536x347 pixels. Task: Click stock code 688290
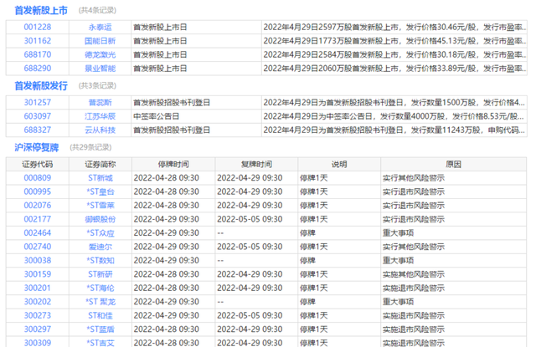coord(38,69)
